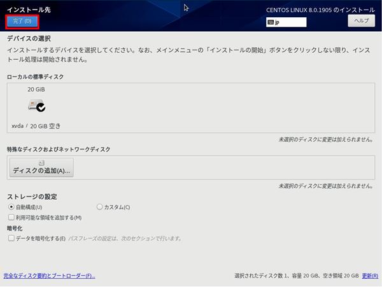
Task: Click the keyboard icon beside jp
Action: (x=271, y=22)
